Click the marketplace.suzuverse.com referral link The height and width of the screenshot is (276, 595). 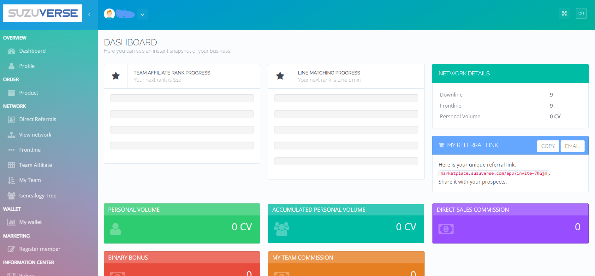click(x=493, y=173)
